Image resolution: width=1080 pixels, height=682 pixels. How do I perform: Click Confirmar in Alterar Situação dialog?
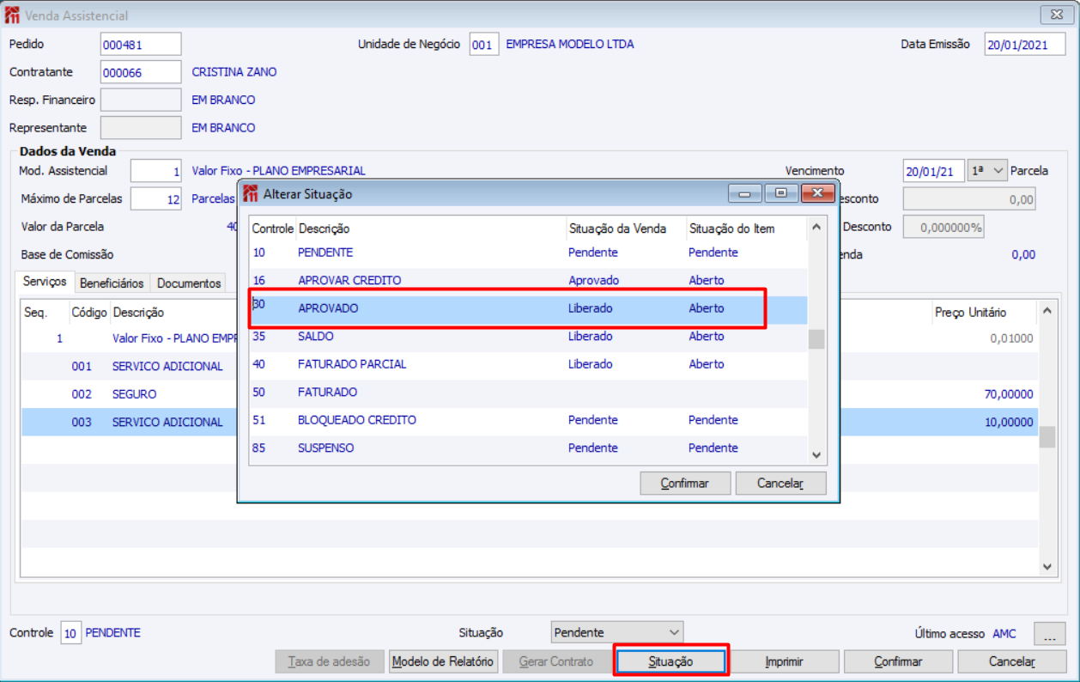point(685,484)
